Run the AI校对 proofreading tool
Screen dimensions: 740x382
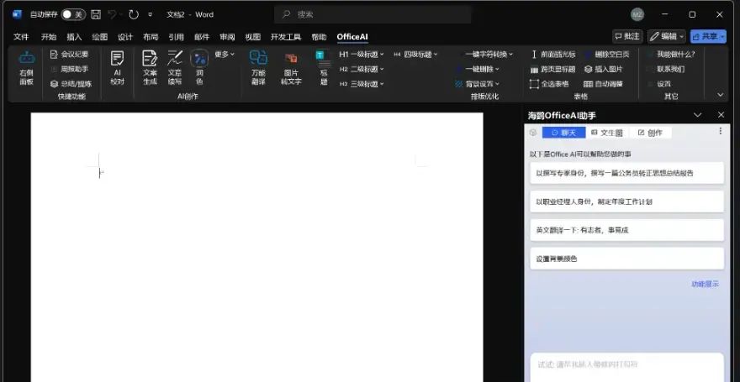pyautogui.click(x=117, y=68)
